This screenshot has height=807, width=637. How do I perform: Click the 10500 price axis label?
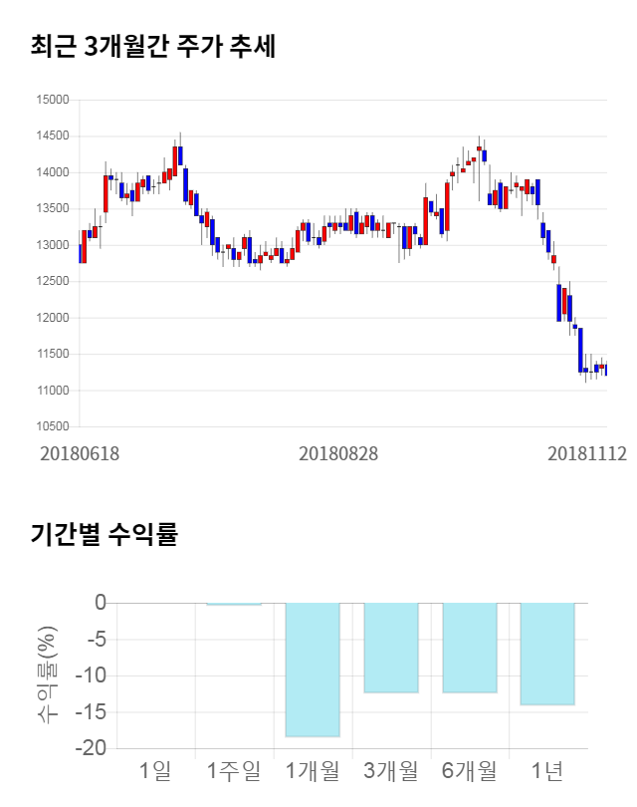(x=53, y=426)
